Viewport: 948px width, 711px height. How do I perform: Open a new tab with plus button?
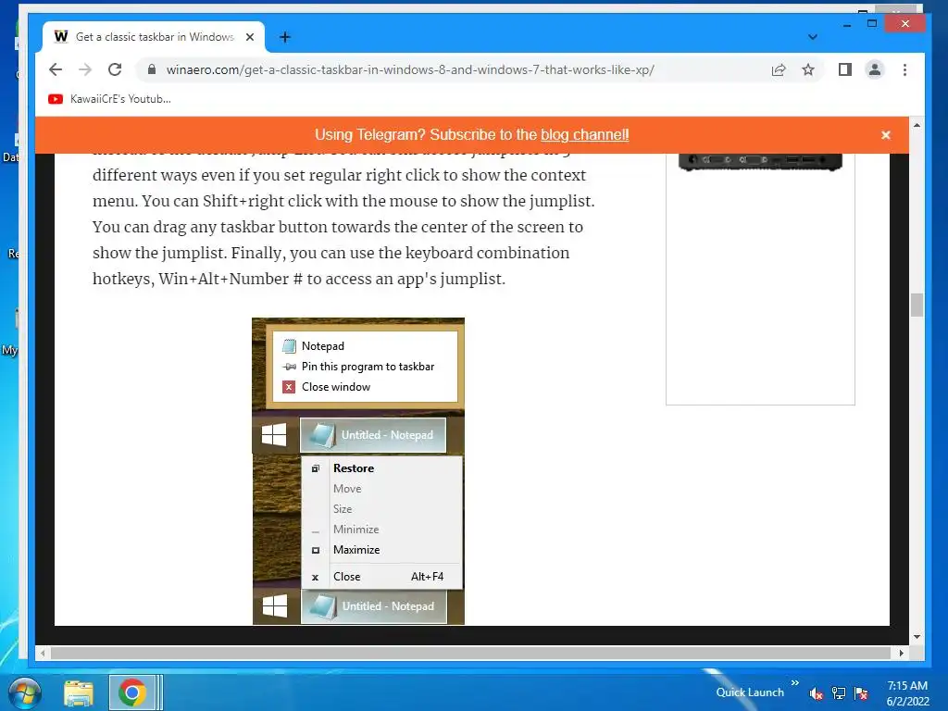coord(285,37)
